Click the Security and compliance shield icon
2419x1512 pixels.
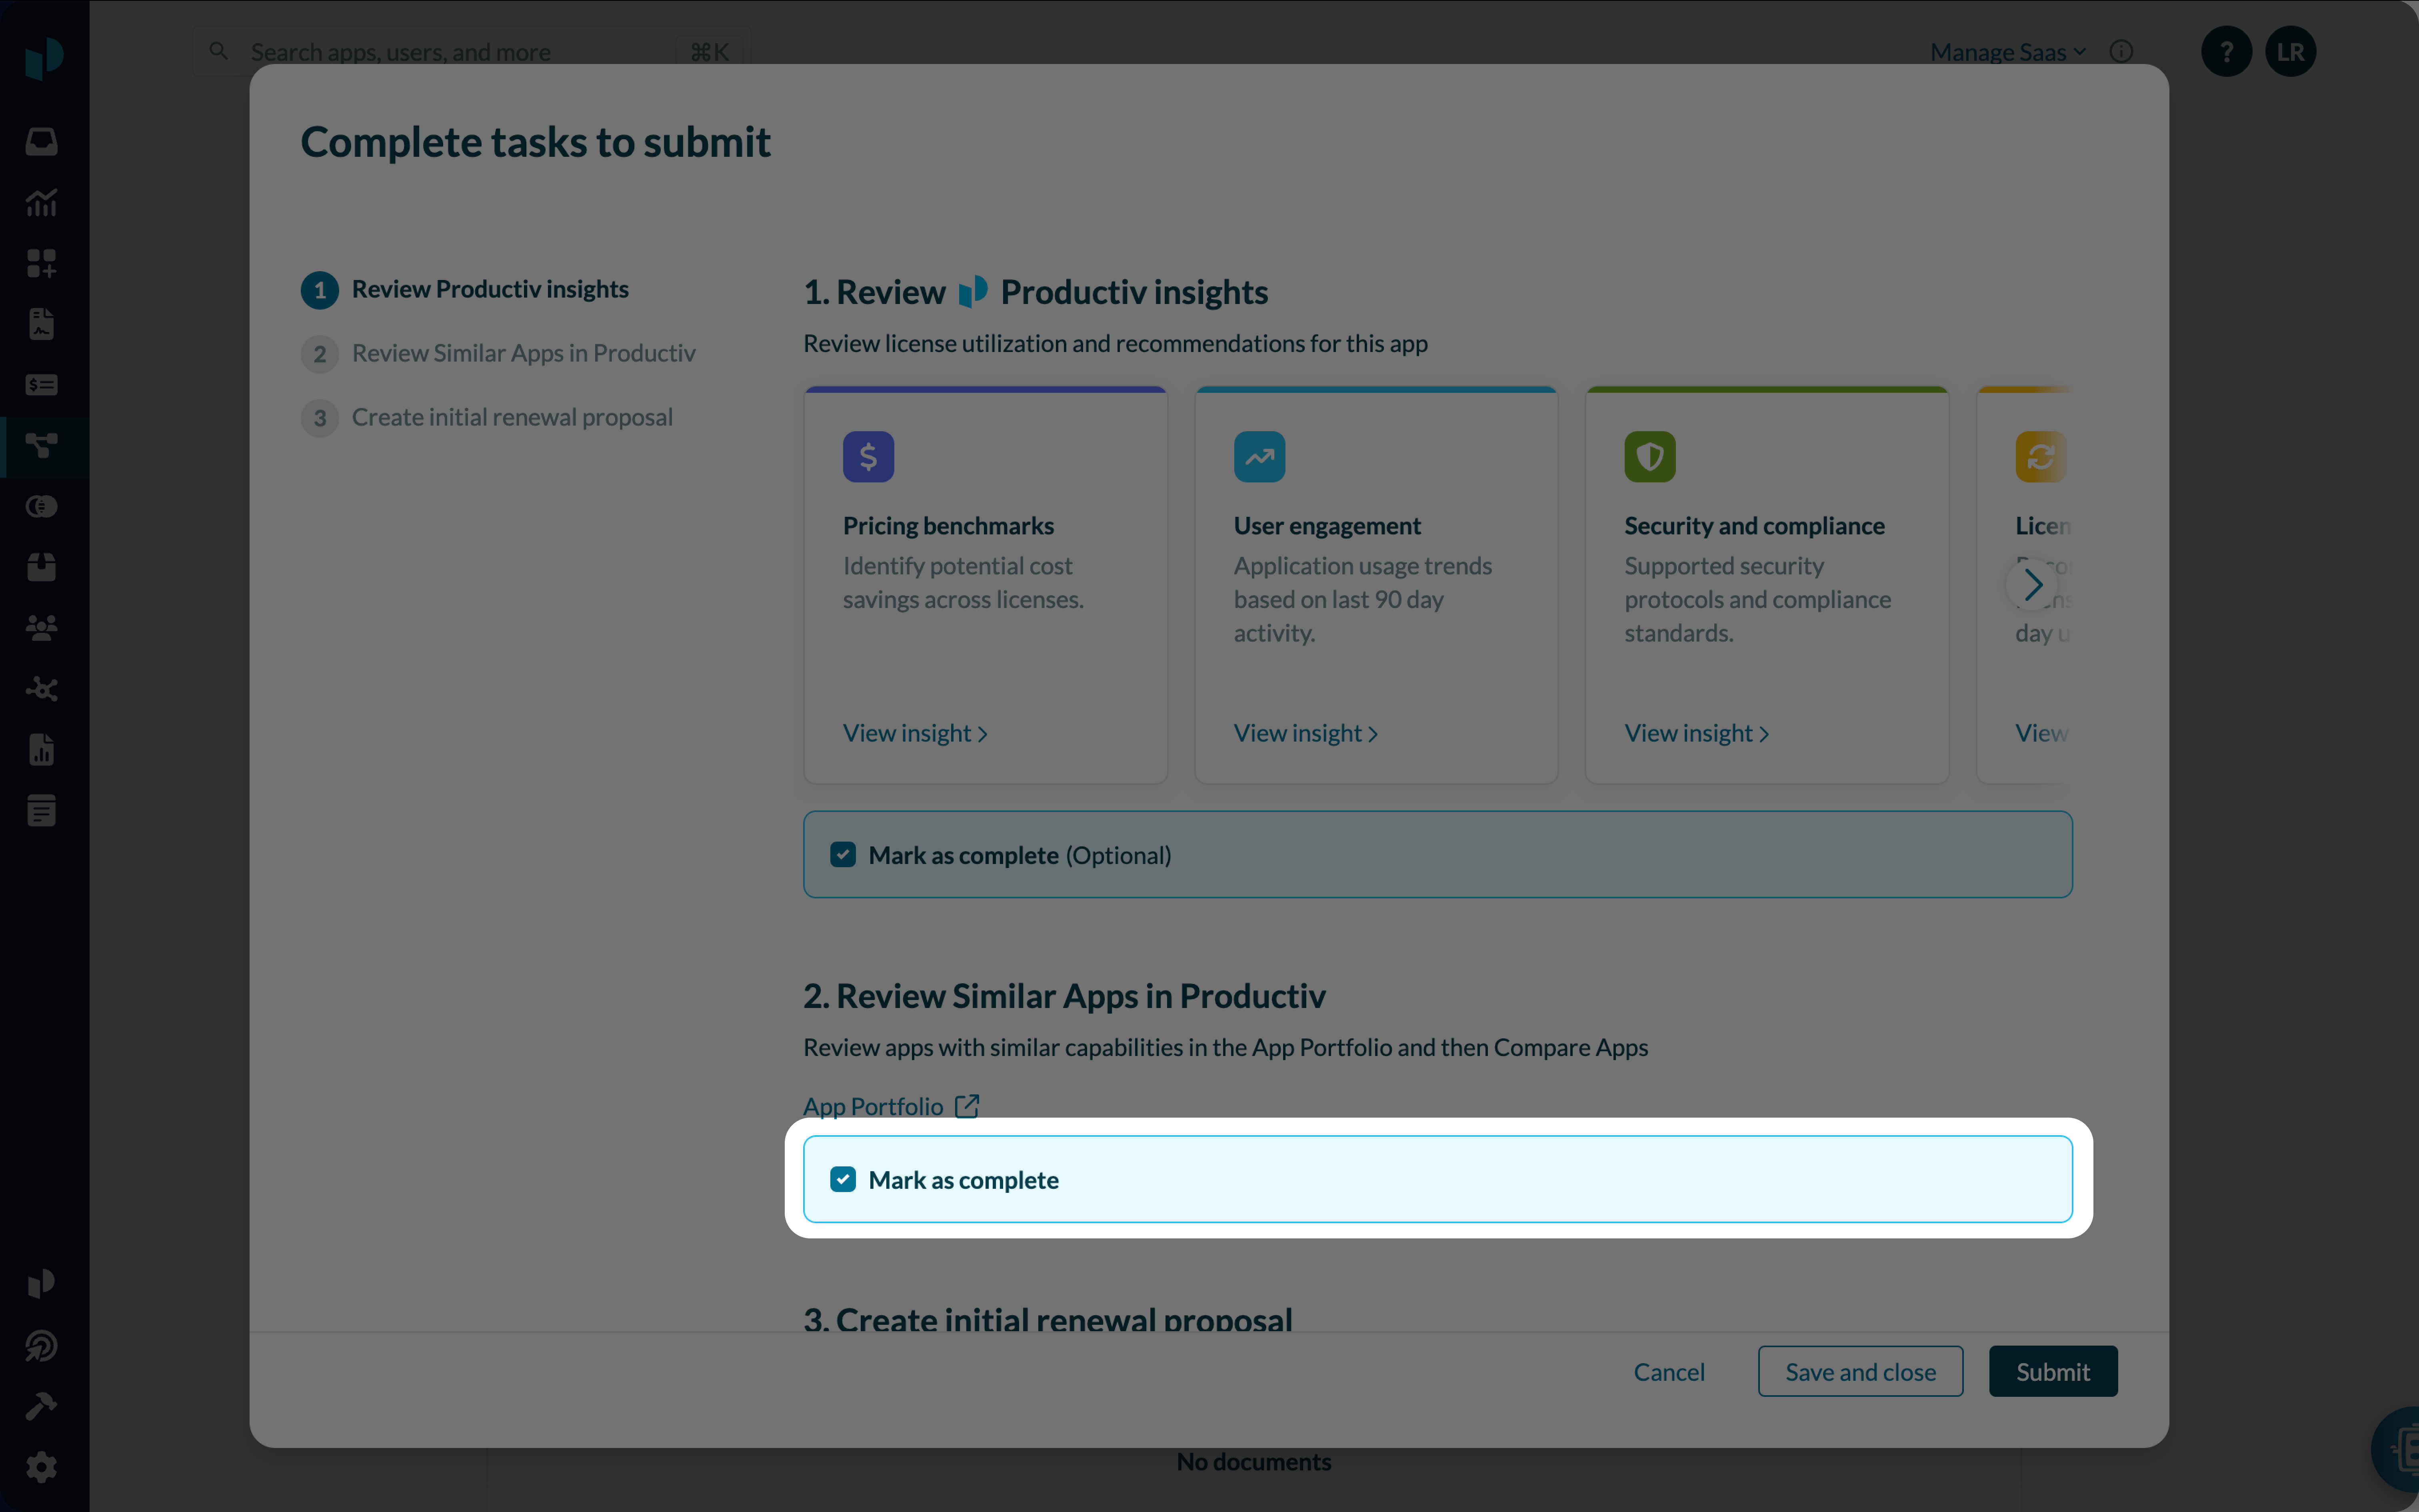pos(1649,457)
